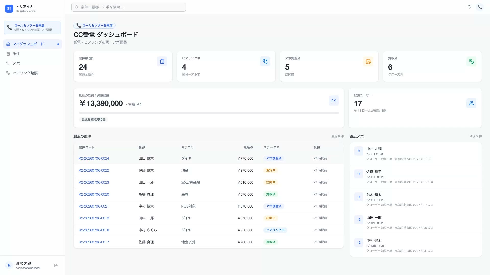Open マイダッシュボード in sidebar
The height and width of the screenshot is (275, 490).
click(32, 44)
